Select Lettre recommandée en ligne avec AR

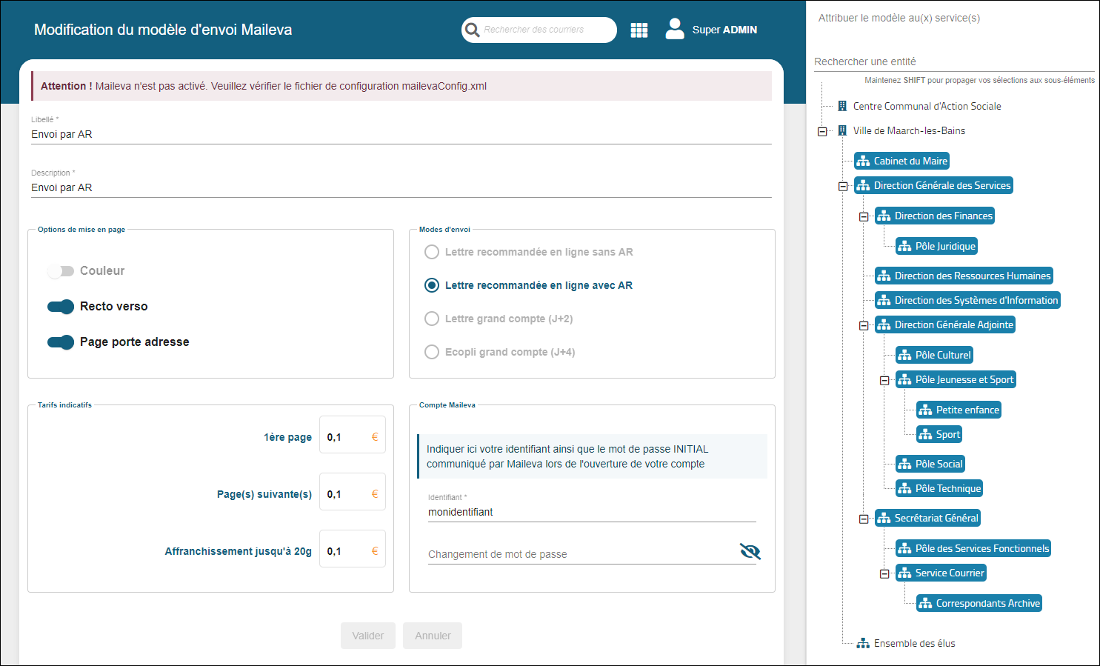point(432,285)
